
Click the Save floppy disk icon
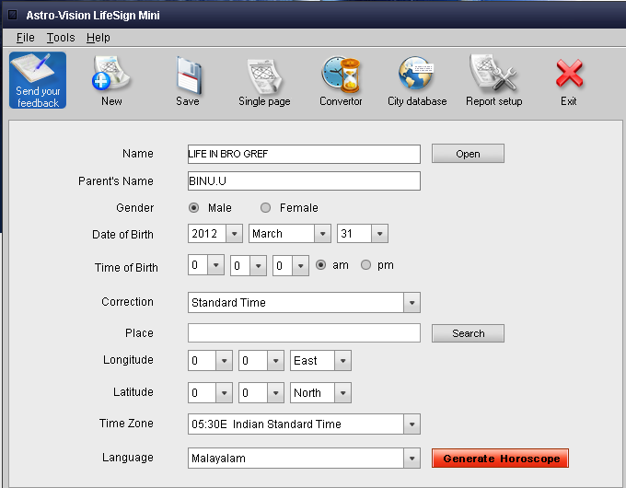[x=188, y=81]
